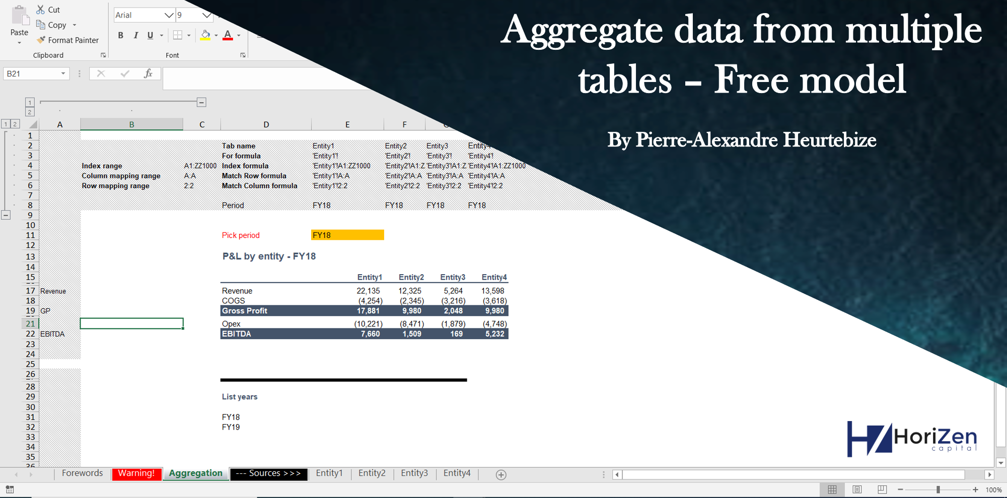Click the Paste clipboard icon
The height and width of the screenshot is (498, 1007).
(20, 16)
